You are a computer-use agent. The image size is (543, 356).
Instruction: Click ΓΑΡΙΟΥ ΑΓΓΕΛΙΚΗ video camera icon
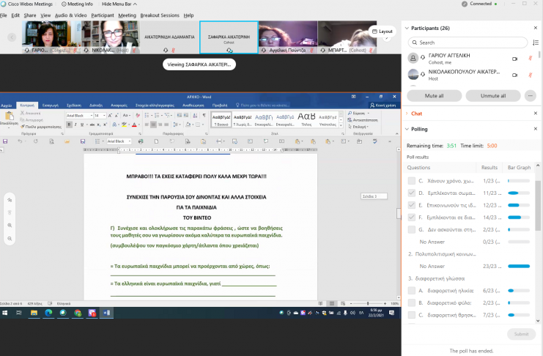tap(514, 58)
